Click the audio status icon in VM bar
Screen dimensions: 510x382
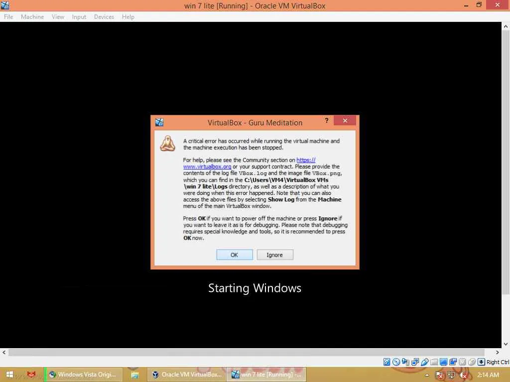[405, 362]
